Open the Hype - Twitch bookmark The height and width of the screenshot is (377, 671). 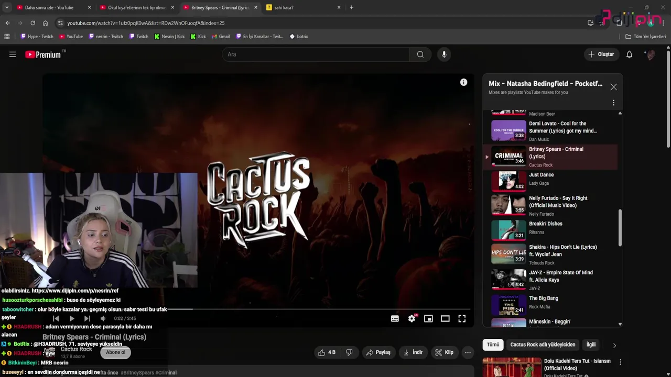37,37
